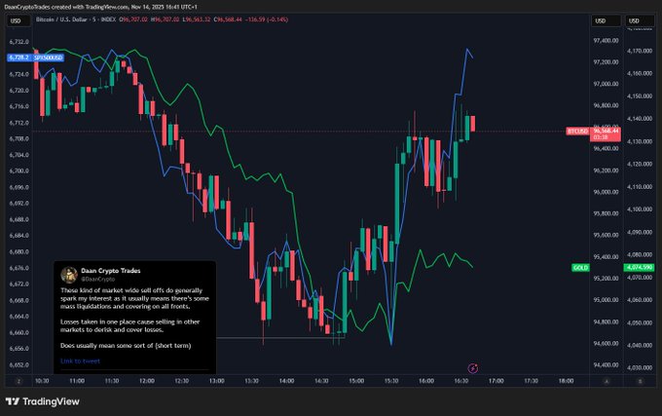The width and height of the screenshot is (662, 416).
Task: Select the red BTCUSD price label
Action: pyautogui.click(x=577, y=132)
